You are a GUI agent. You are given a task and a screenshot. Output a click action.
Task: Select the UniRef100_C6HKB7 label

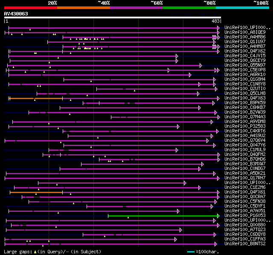245,108
